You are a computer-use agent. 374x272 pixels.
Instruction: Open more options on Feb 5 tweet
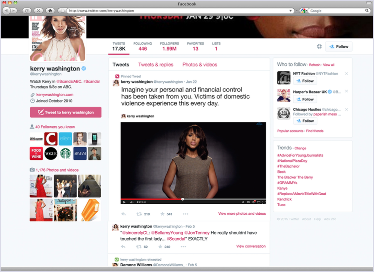183,247
